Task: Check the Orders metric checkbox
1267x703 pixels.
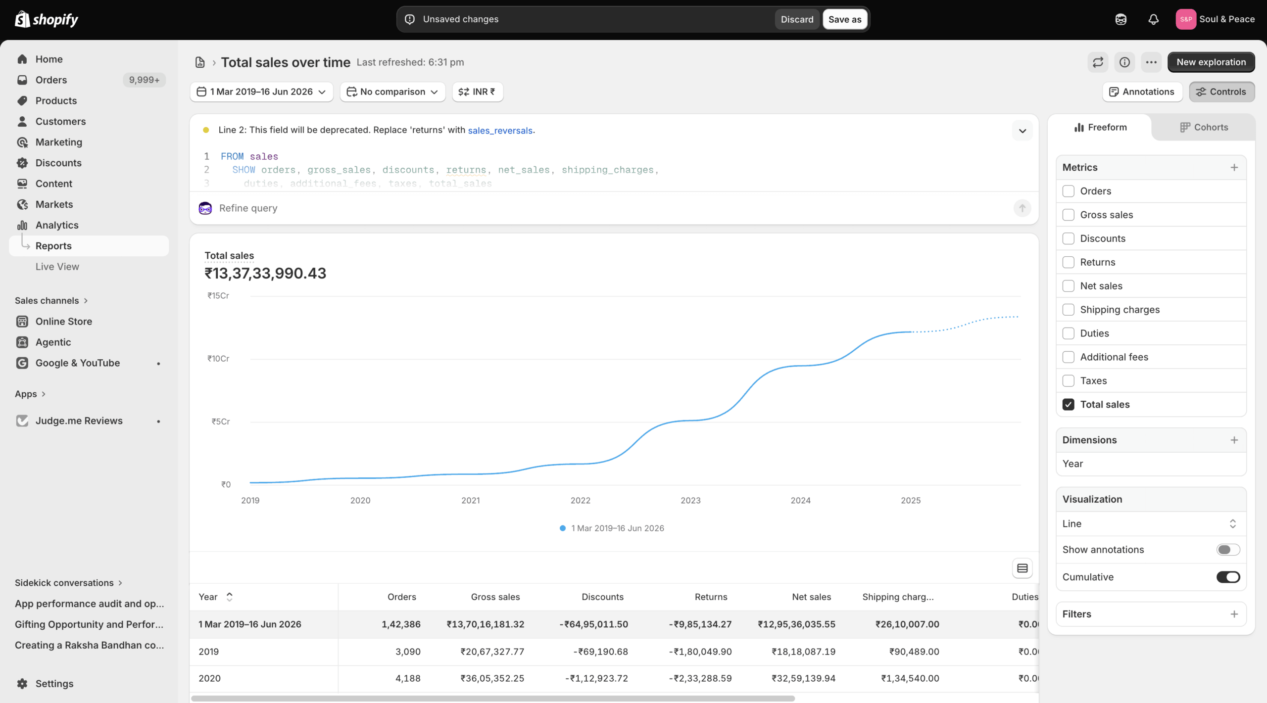Action: pyautogui.click(x=1069, y=191)
